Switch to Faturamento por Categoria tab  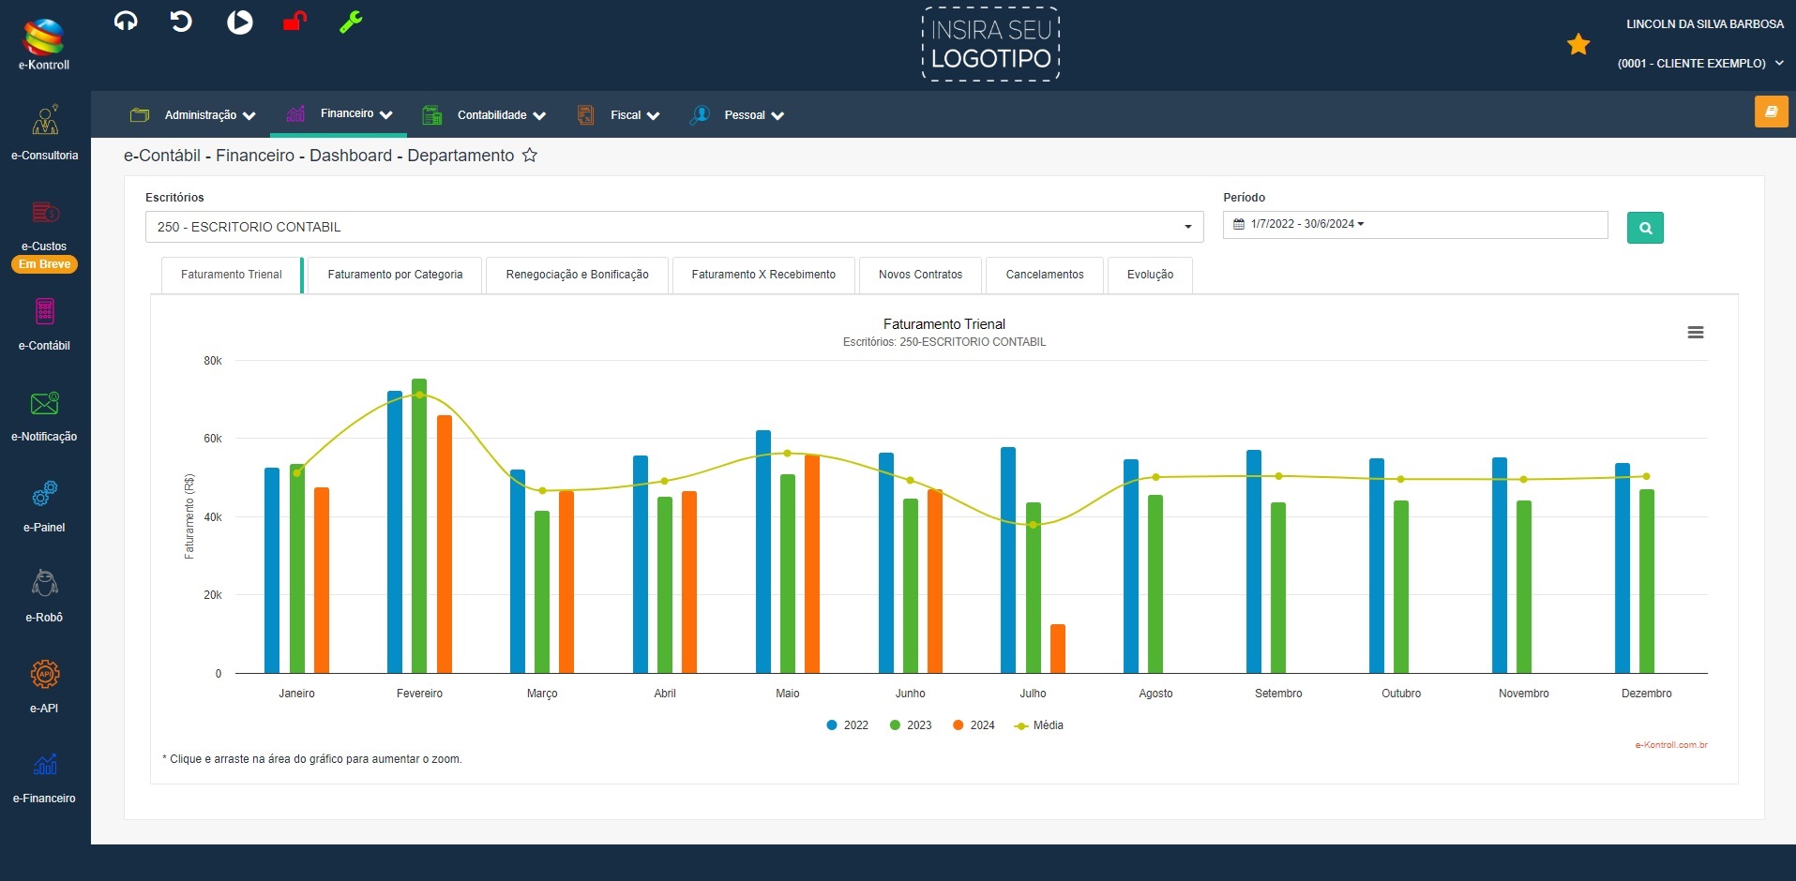395,275
